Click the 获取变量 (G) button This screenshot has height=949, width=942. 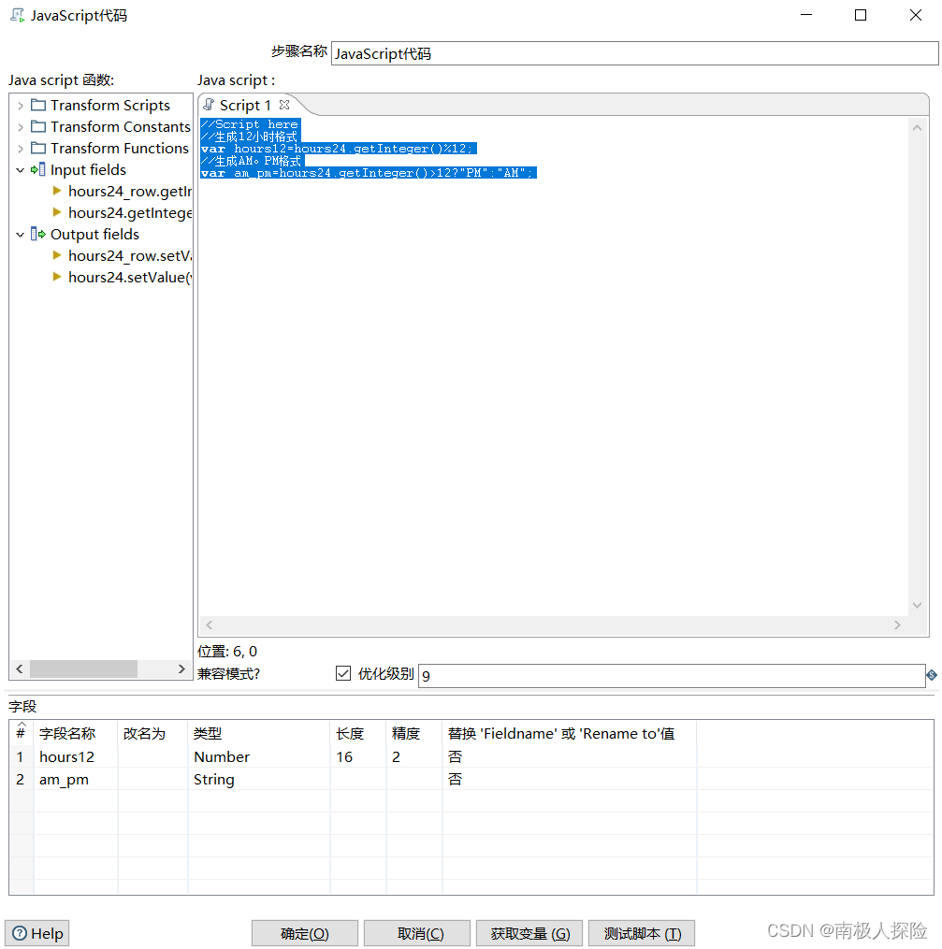click(529, 934)
